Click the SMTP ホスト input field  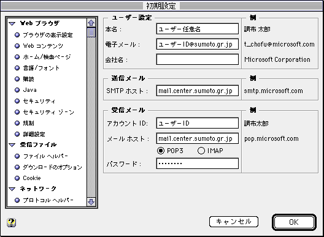(198, 91)
